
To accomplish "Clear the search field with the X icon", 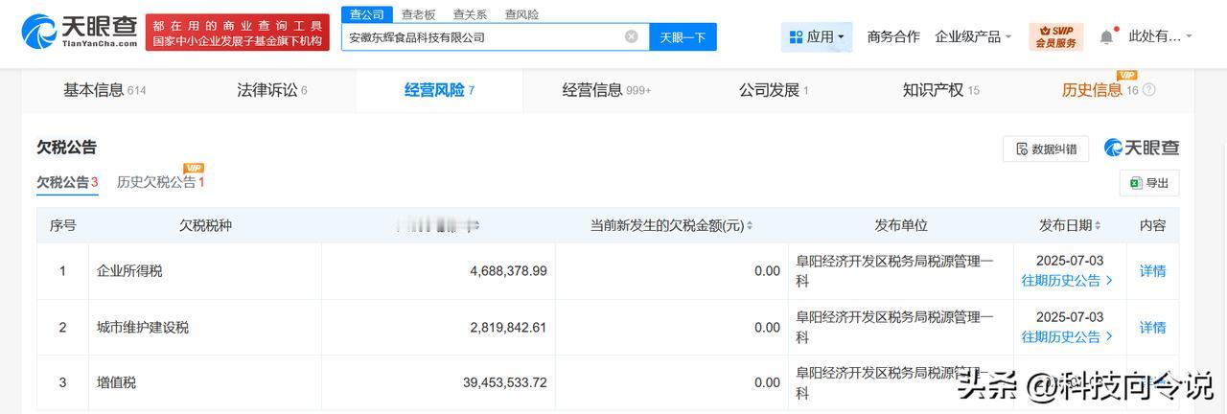I will [x=631, y=36].
